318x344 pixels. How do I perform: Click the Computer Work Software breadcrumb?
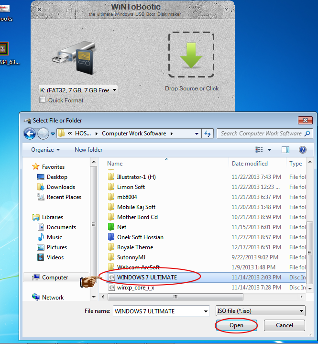(x=134, y=133)
